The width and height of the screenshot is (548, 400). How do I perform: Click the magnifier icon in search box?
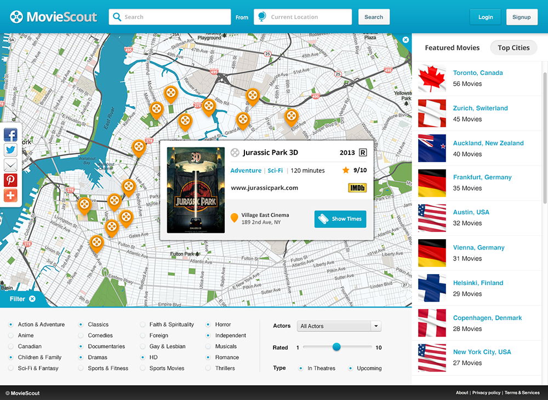coord(117,17)
